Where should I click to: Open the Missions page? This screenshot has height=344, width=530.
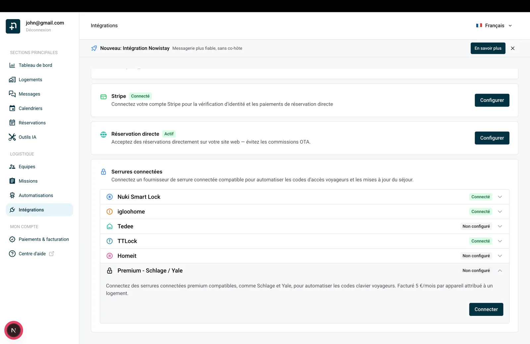coord(39,181)
